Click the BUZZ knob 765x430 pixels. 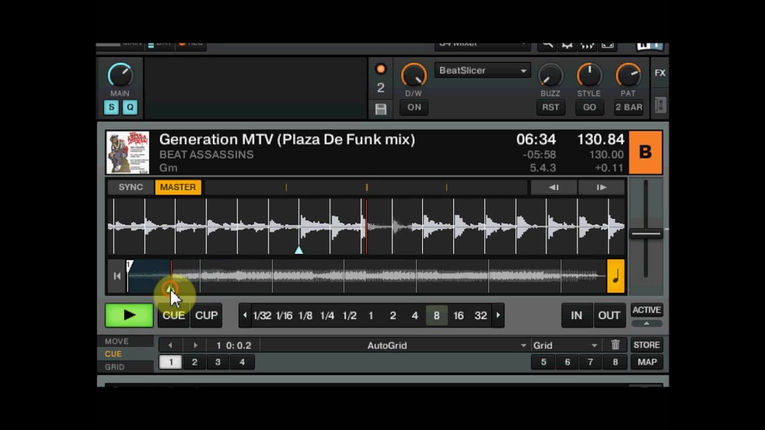click(x=550, y=75)
